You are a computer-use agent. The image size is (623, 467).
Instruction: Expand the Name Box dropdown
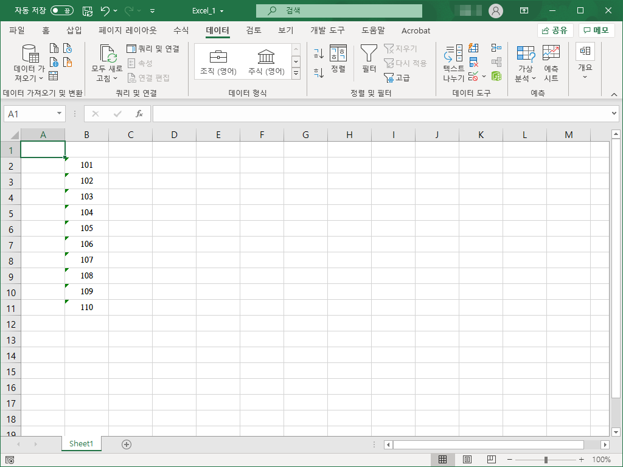(59, 114)
